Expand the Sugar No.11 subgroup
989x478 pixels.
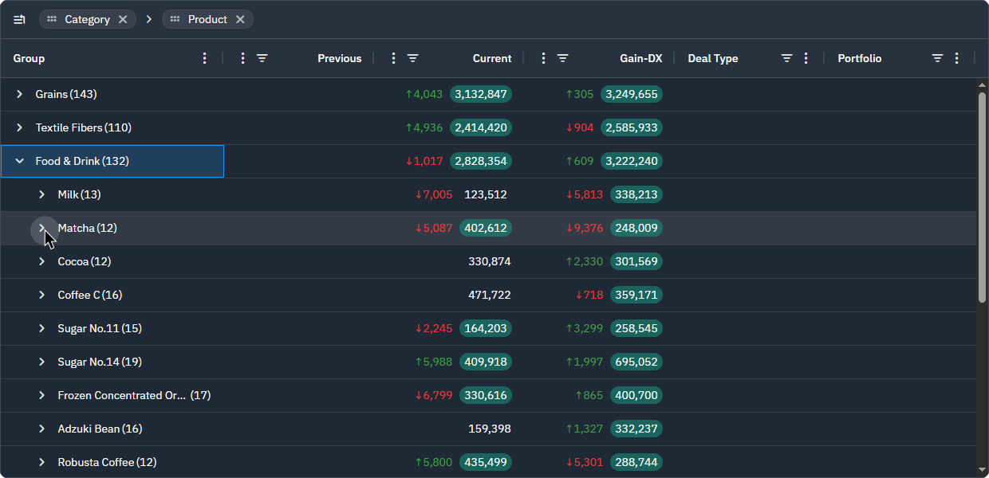point(42,328)
